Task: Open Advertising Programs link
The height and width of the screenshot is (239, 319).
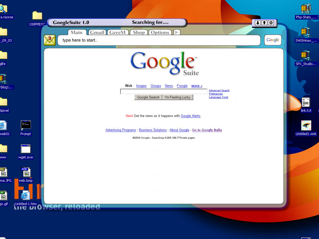Action: coord(121,130)
